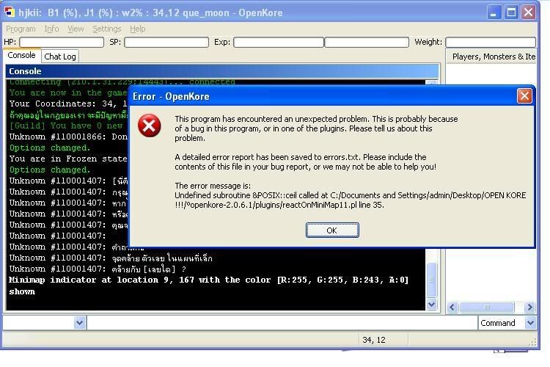The width and height of the screenshot is (550, 367).
Task: Click the red error icon in dialog
Action: point(150,126)
